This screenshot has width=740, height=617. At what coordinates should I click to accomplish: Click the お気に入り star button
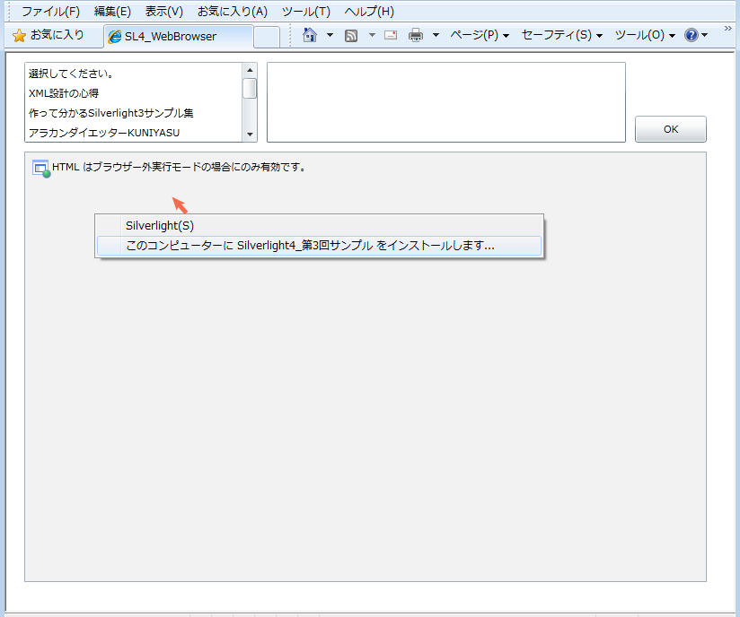48,35
